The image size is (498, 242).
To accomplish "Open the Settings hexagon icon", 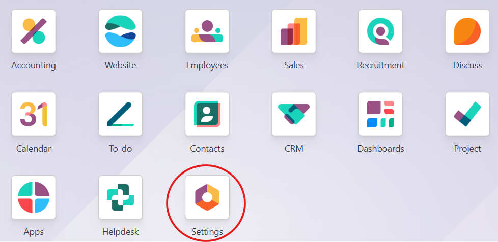I will click(207, 197).
